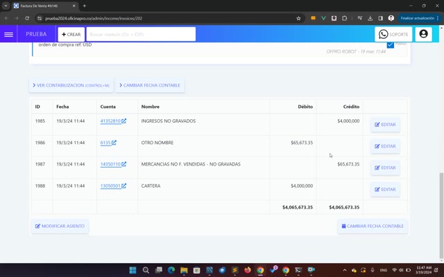Click the page vertical scrollbar thumb
The height and width of the screenshot is (277, 444).
point(441,215)
